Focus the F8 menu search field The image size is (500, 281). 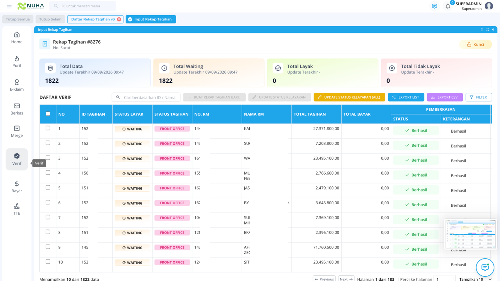82,6
